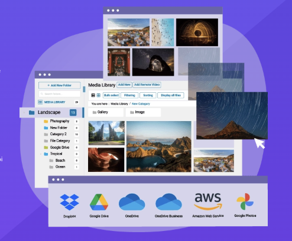Open the steel wool light painting photo
The width and height of the screenshot is (292, 241).
tap(197, 32)
